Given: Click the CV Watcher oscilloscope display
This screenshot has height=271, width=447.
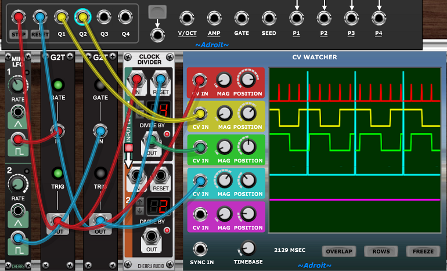Looking at the screenshot, I should click(355, 150).
